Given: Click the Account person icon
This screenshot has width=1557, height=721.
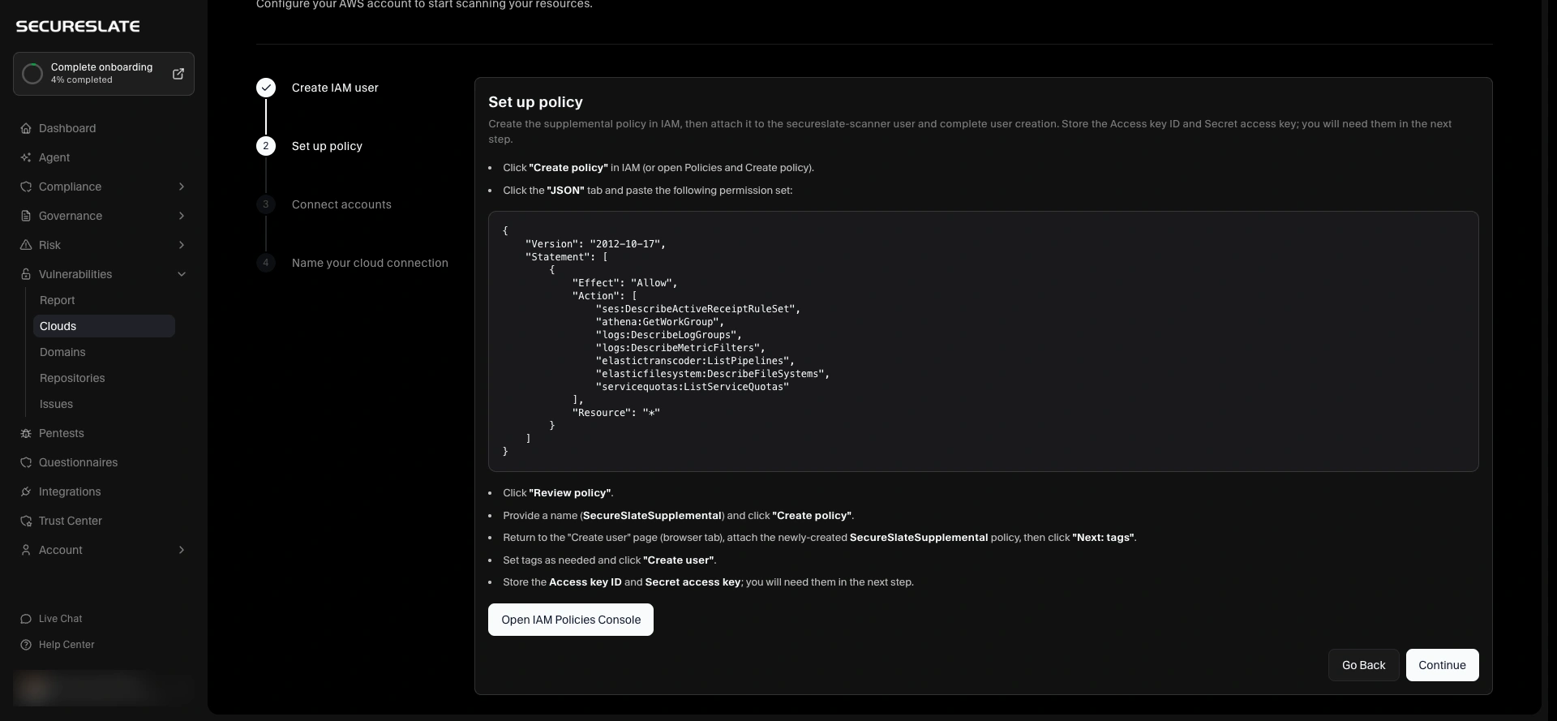Looking at the screenshot, I should point(26,550).
